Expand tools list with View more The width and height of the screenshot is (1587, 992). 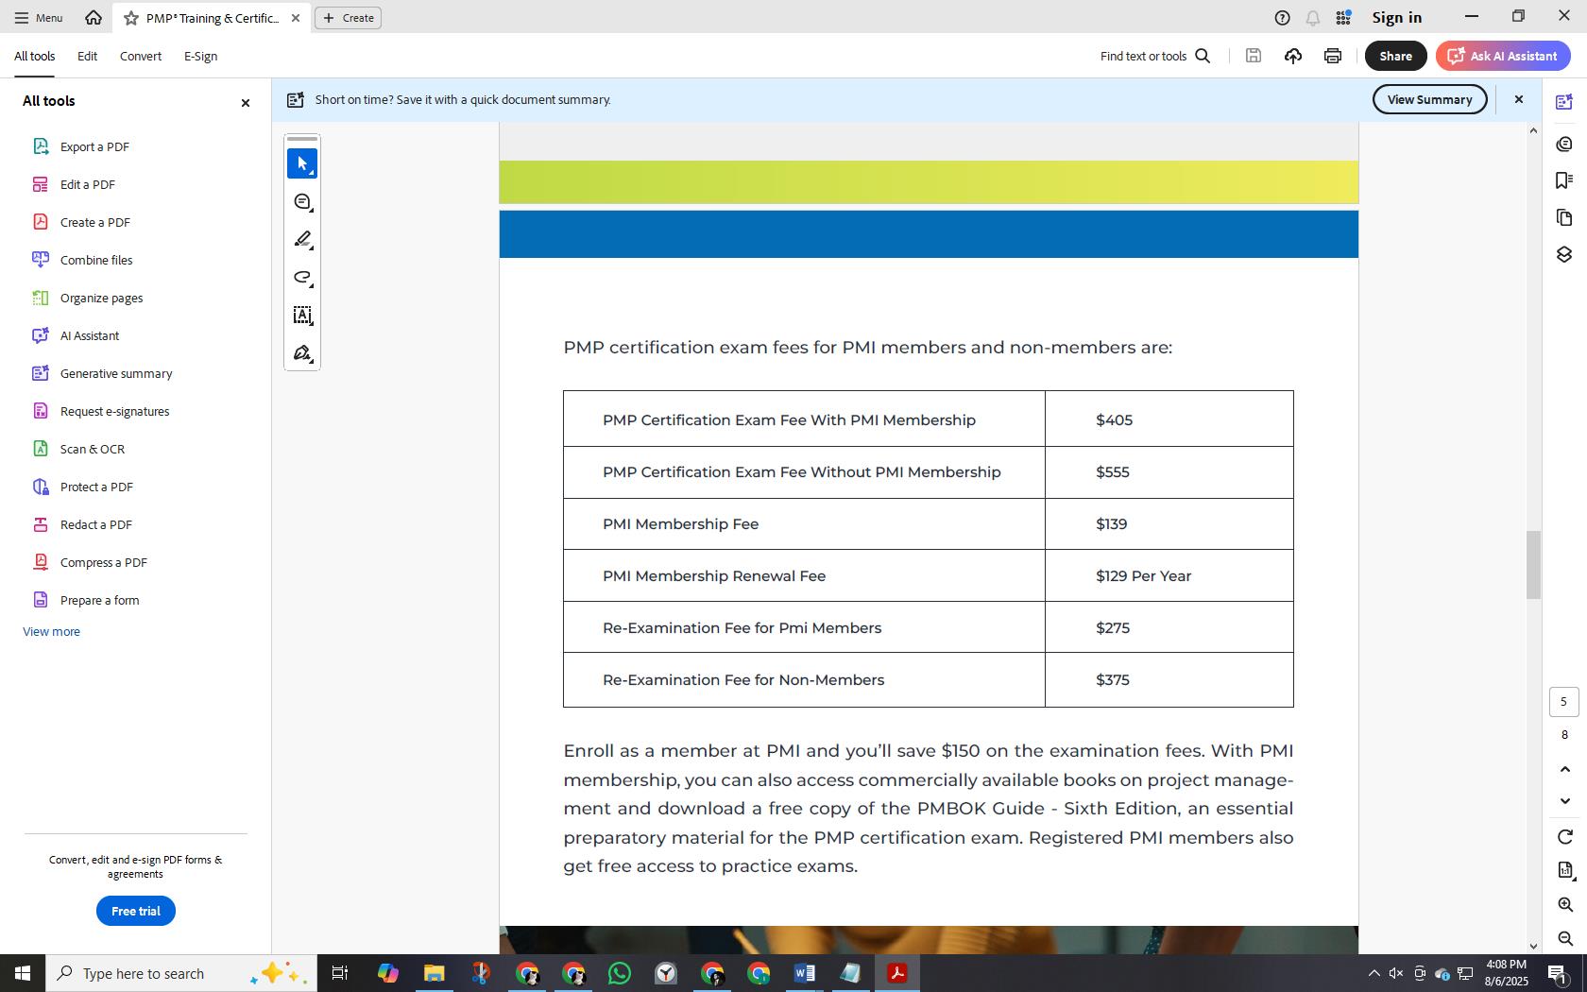[x=51, y=631]
